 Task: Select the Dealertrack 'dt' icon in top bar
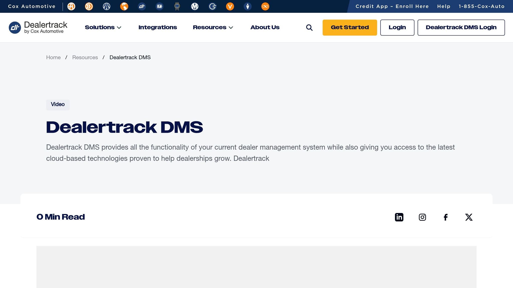click(142, 6)
